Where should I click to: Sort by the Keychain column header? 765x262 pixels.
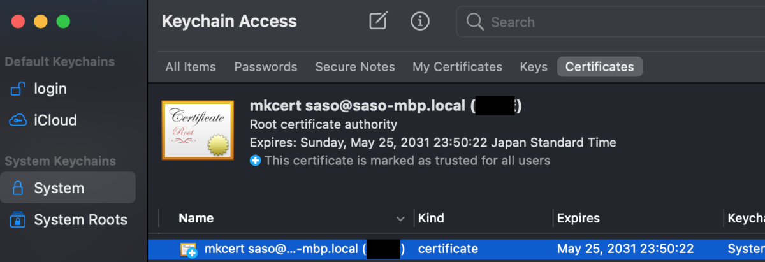(745, 218)
